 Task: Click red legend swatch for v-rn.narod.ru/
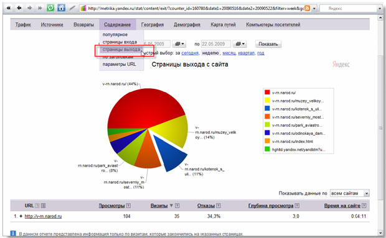coord(267,93)
